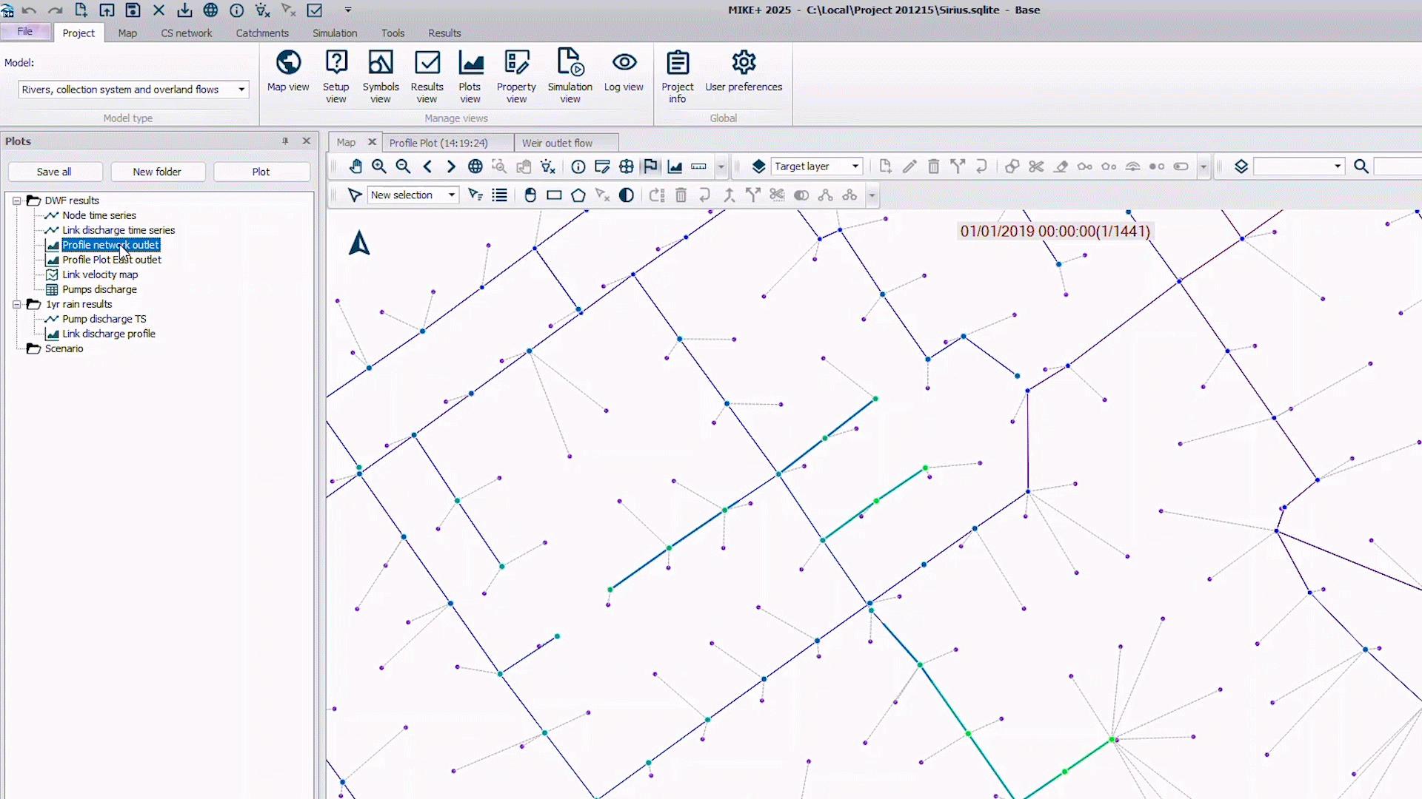Image resolution: width=1422 pixels, height=799 pixels.
Task: Open the Weir outlet flow tab
Action: coord(557,143)
